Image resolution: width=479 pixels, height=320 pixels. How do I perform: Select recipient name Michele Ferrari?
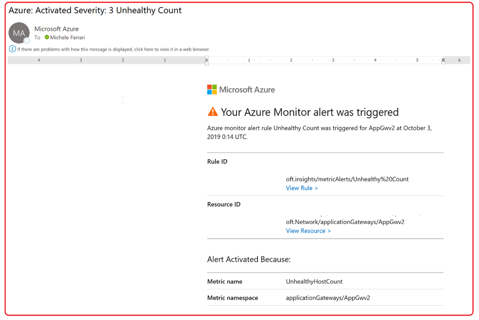(x=68, y=37)
